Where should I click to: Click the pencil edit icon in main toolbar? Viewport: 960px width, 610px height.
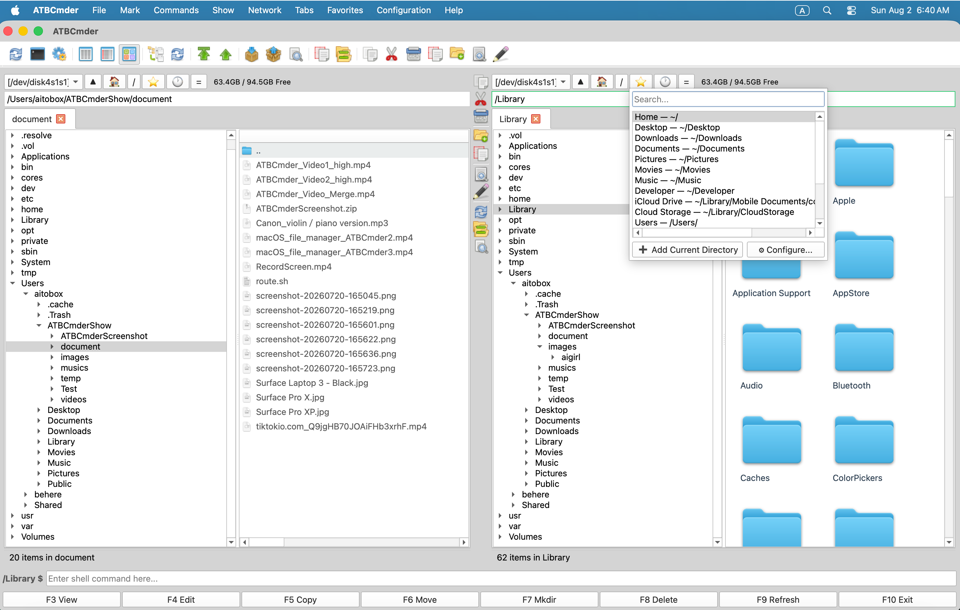(501, 54)
